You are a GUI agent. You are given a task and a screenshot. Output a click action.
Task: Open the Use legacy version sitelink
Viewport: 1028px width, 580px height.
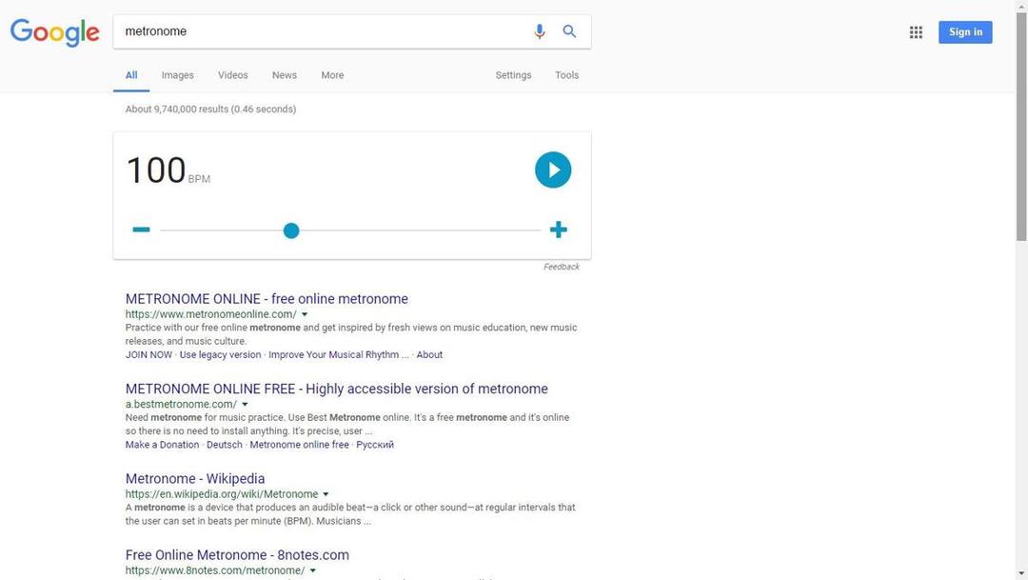coord(220,354)
